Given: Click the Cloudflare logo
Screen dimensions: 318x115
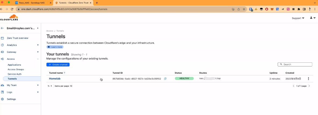Looking at the screenshot, I should coord(9,18).
